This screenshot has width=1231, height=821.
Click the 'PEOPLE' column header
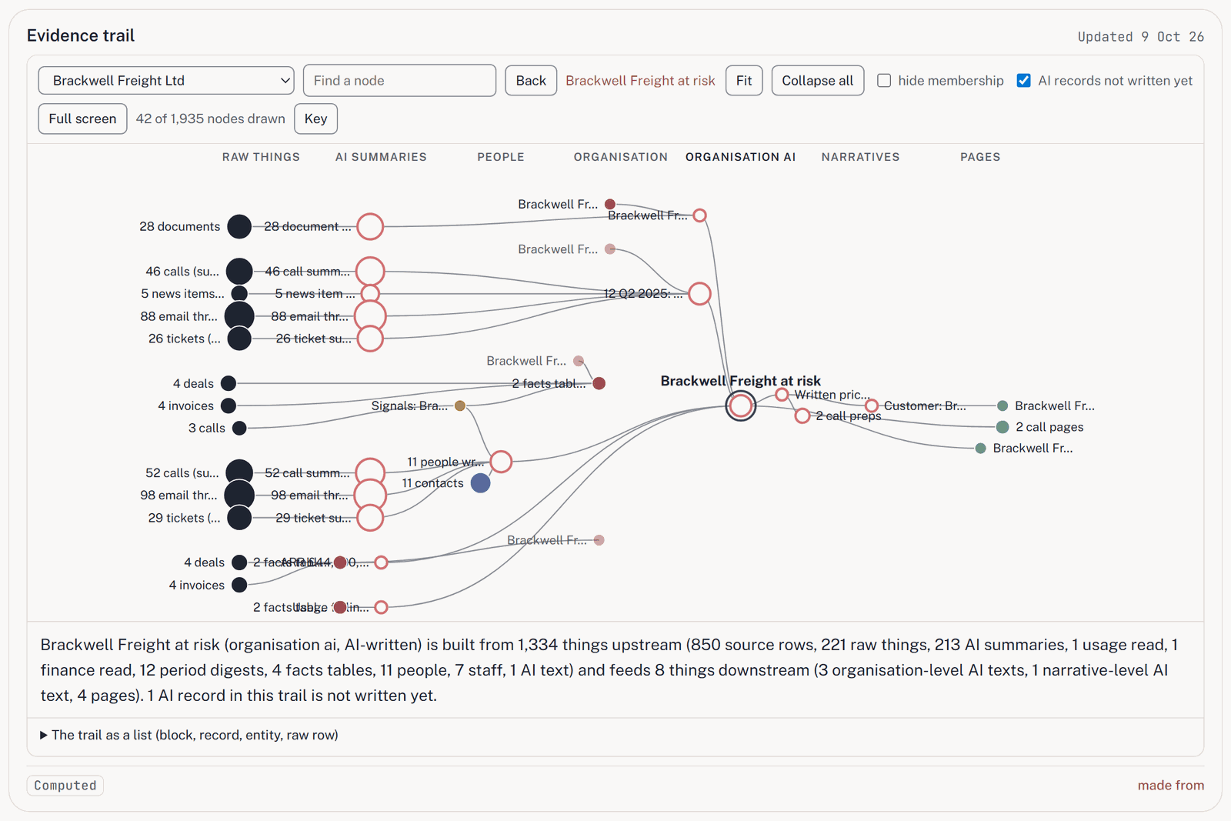[501, 157]
